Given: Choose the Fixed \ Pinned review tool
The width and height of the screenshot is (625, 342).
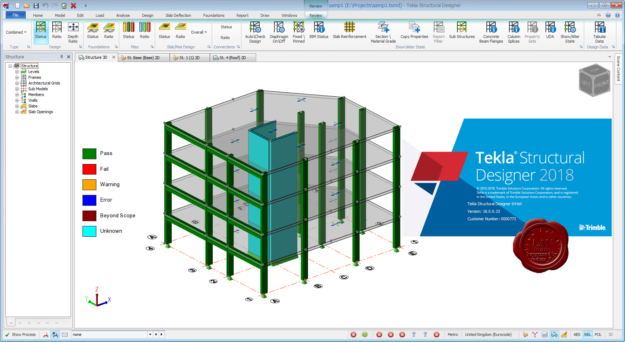Looking at the screenshot, I should (299, 32).
